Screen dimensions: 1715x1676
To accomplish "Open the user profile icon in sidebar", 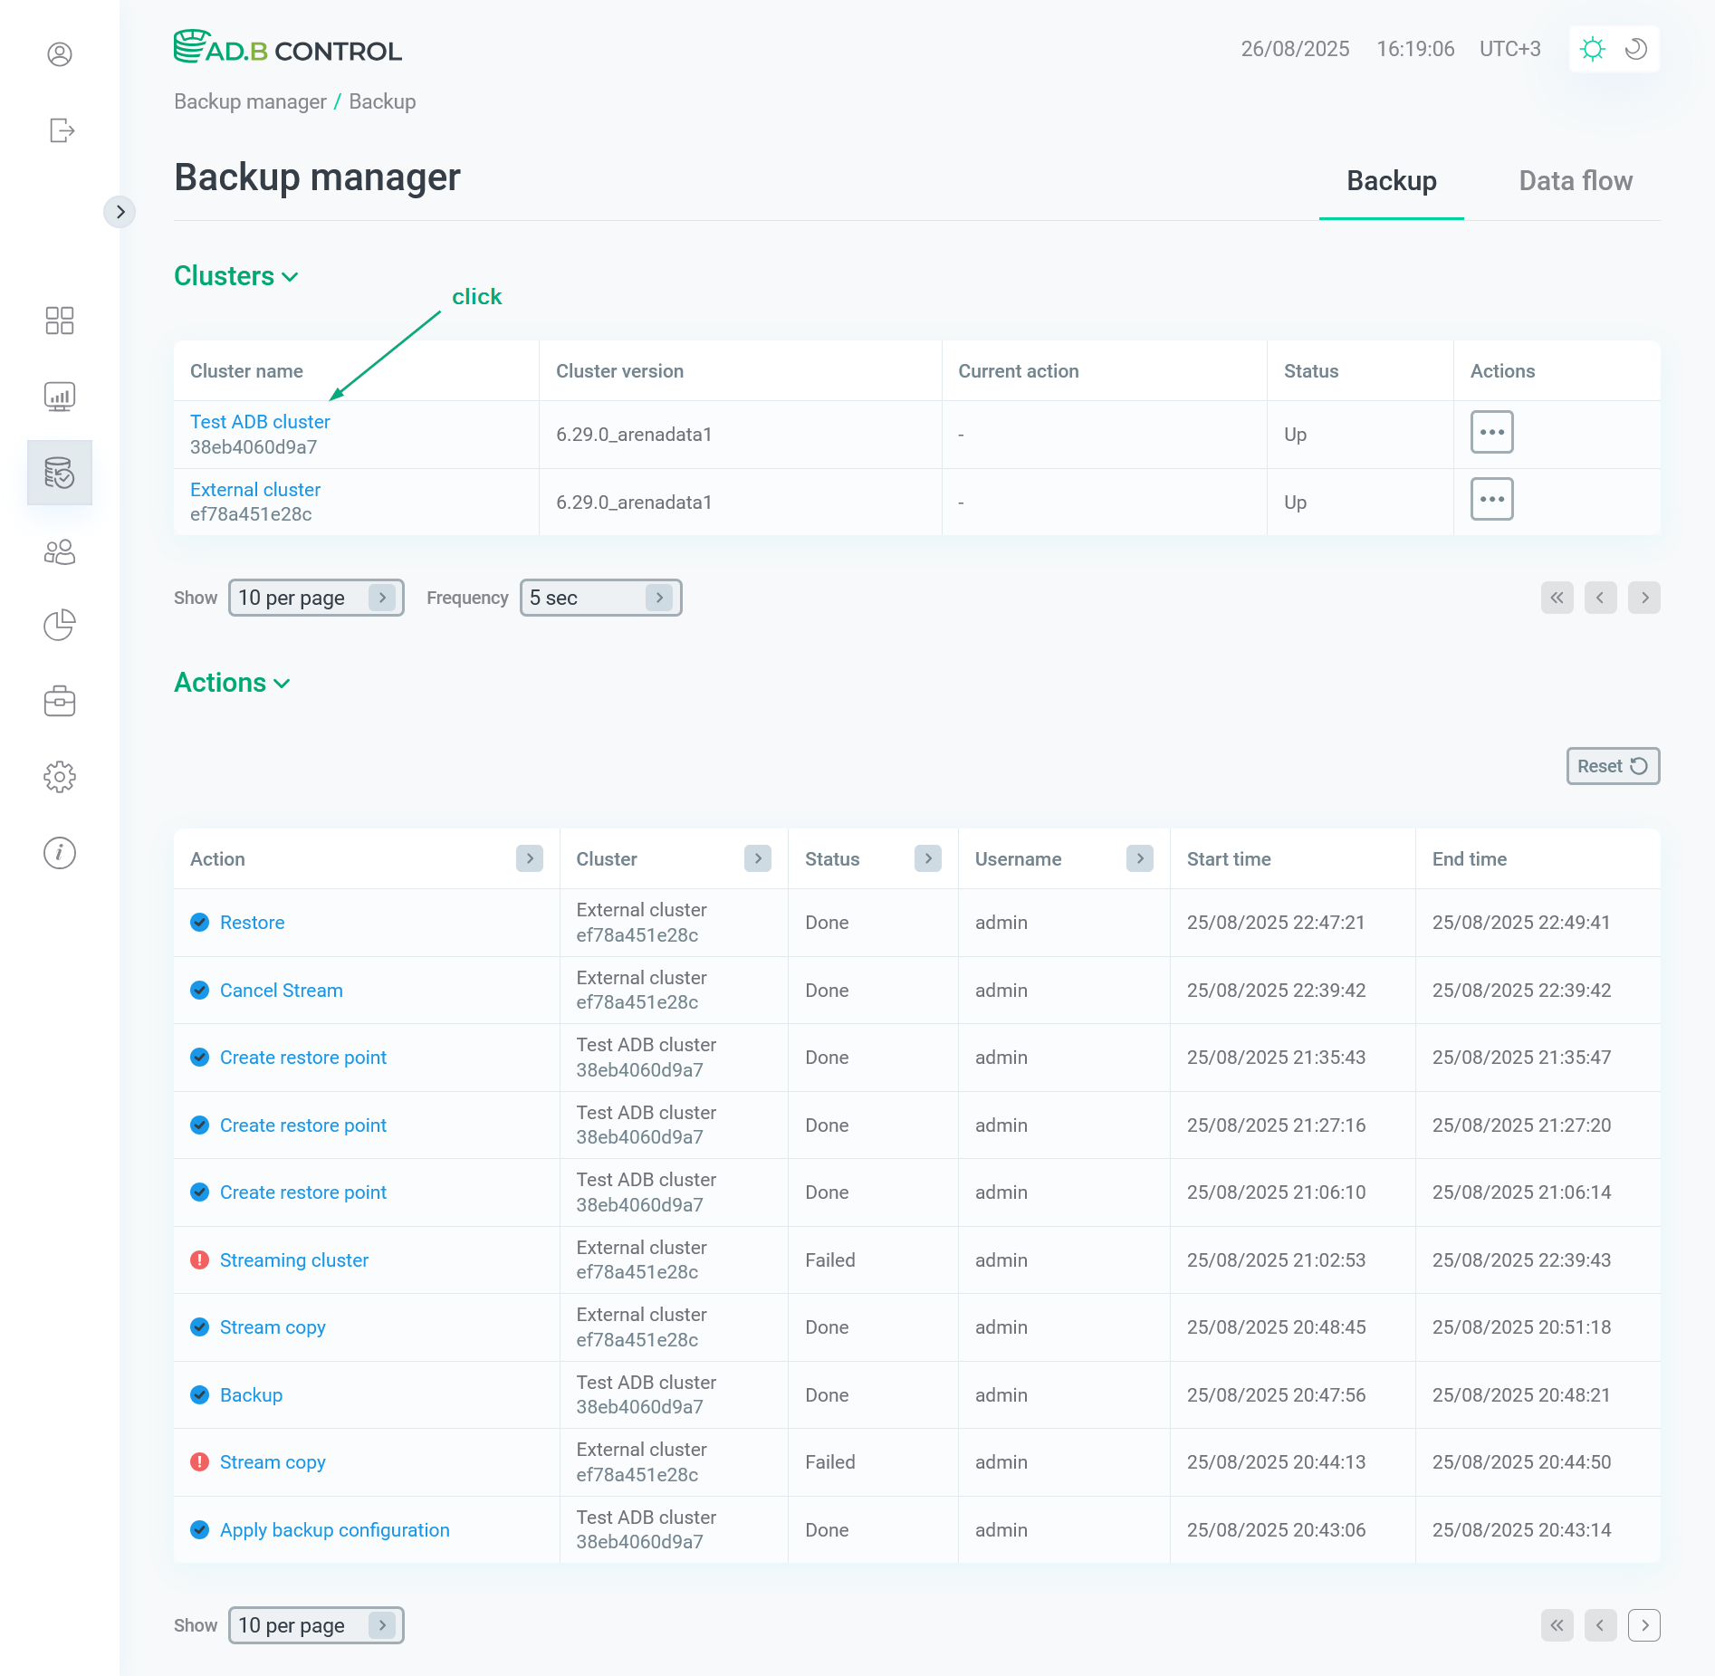I will (60, 54).
